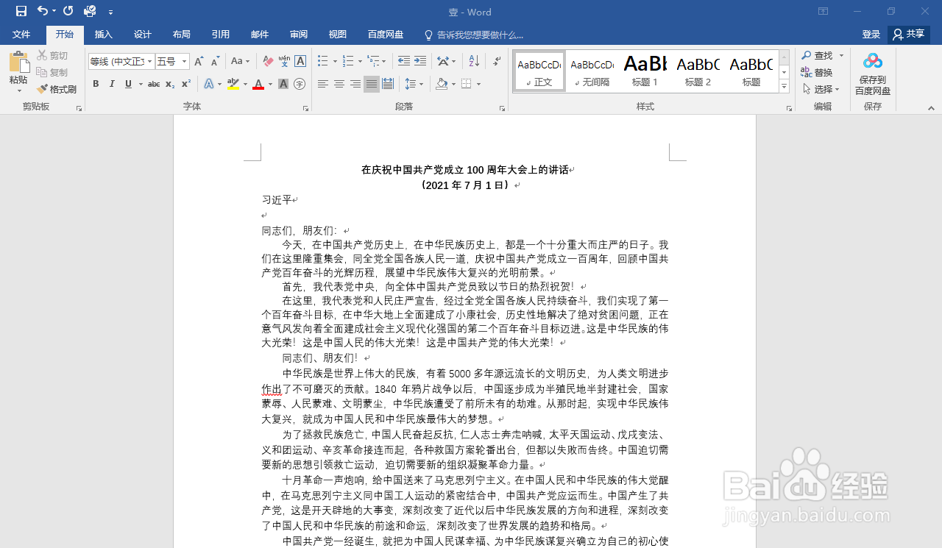This screenshot has height=548, width=942.
Task: Increase font size with grow icon
Action: [199, 62]
